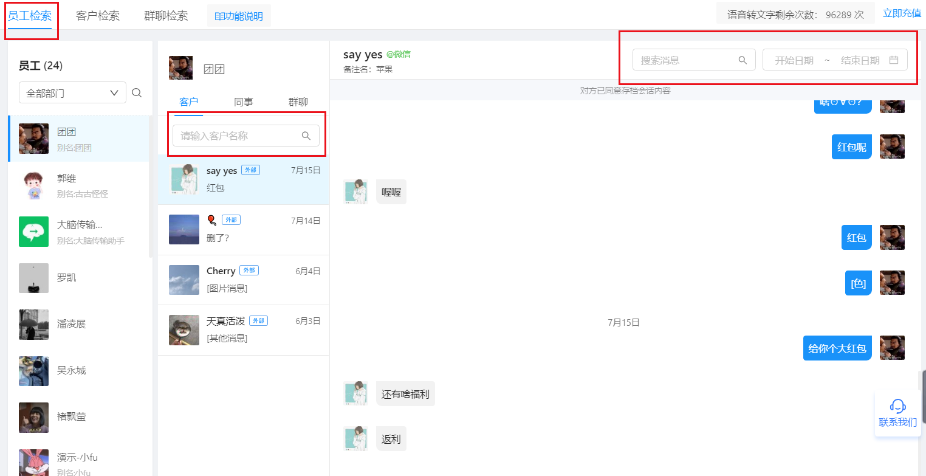Screen dimensions: 926x476
Task: Click the 功能说明 feature description button
Action: point(239,16)
